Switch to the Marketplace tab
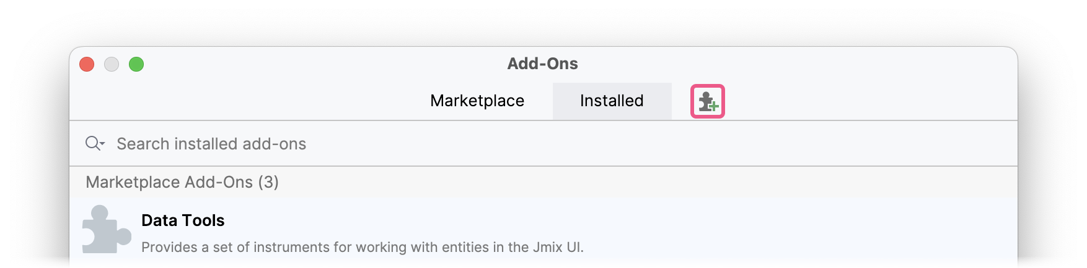Image resolution: width=1087 pixels, height=268 pixels. pyautogui.click(x=477, y=101)
